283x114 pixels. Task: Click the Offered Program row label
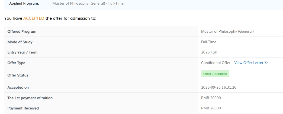point(22,31)
